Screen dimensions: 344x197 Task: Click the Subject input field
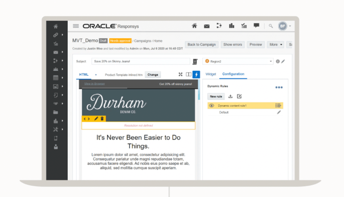click(141, 61)
